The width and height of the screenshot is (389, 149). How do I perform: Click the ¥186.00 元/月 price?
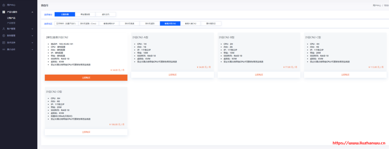point(117,124)
